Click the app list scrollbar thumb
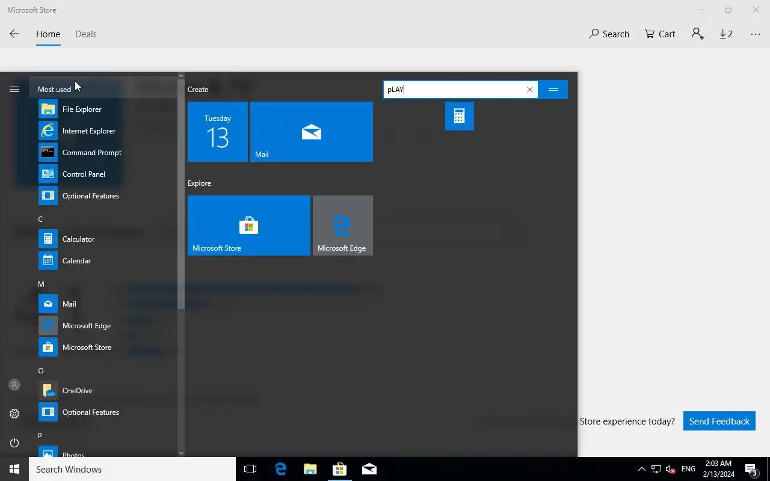This screenshot has height=481, width=770. tap(180, 195)
